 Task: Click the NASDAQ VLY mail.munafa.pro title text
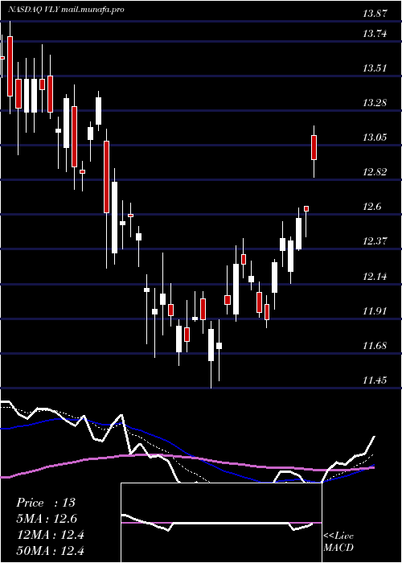point(66,10)
